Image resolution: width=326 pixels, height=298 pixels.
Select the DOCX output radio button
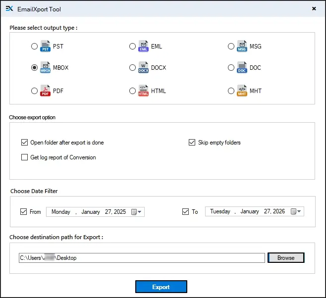click(x=132, y=67)
